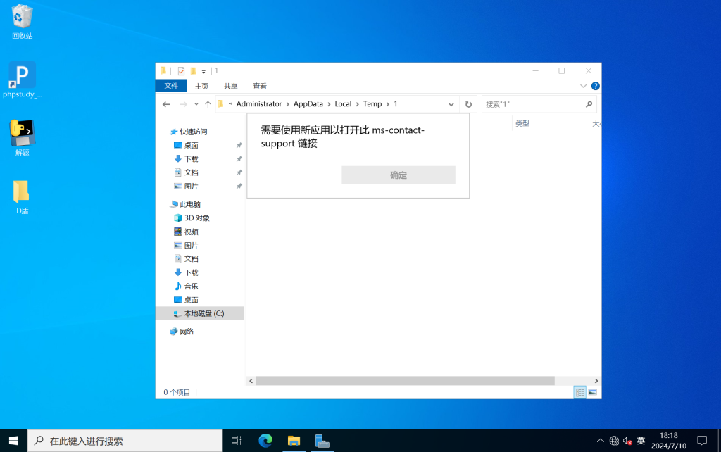Open the address bar history dropdown
The image size is (721, 452).
click(451, 104)
